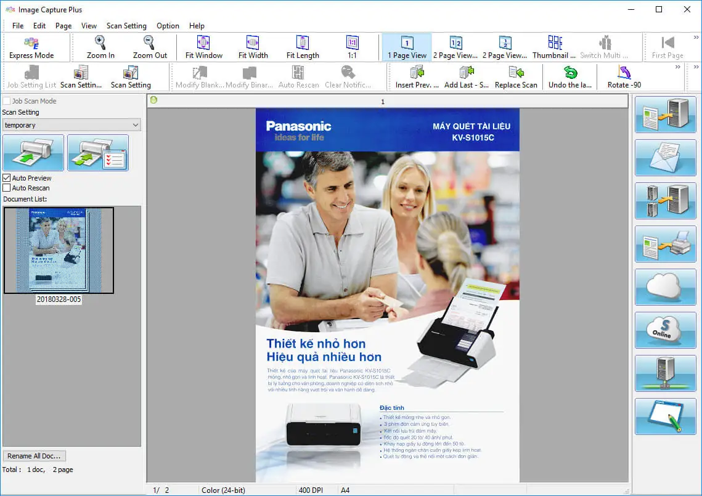Viewport: 702px width, 496px height.
Task: Click the email envelope output icon
Action: [x=665, y=158]
